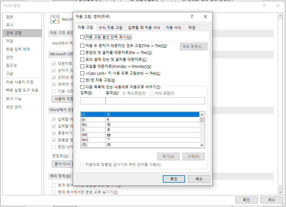
Task: Enable 다음 목록에 있는 내용대로 자동으로 바꾸기
Action: [82, 87]
